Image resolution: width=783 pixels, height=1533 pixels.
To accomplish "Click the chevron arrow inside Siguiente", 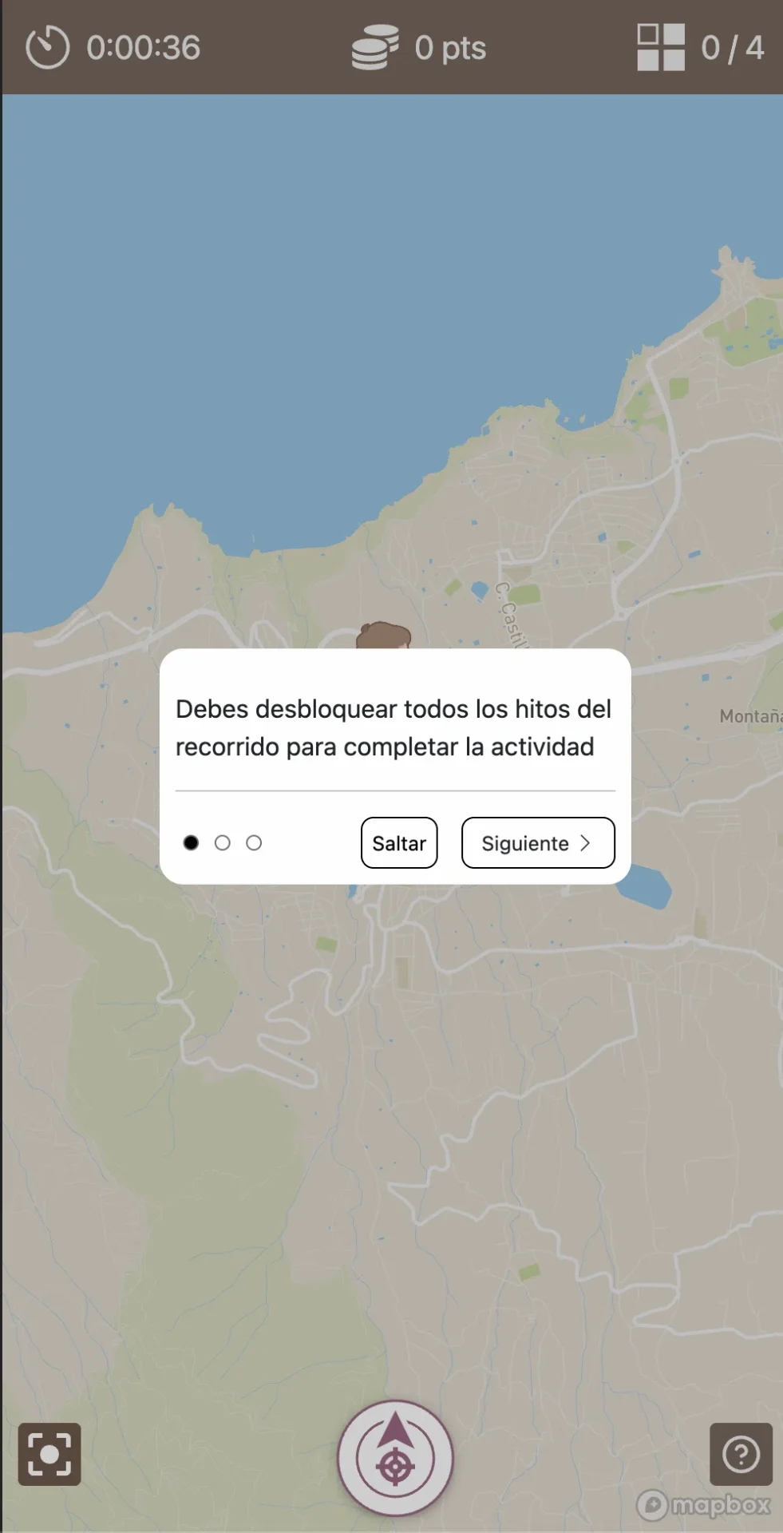I will click(585, 843).
